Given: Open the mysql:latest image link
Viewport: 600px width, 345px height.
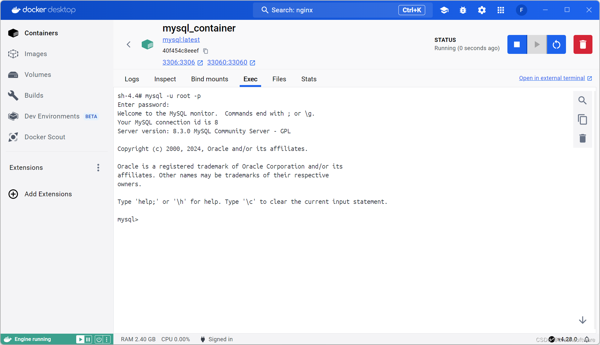Looking at the screenshot, I should pyautogui.click(x=181, y=40).
